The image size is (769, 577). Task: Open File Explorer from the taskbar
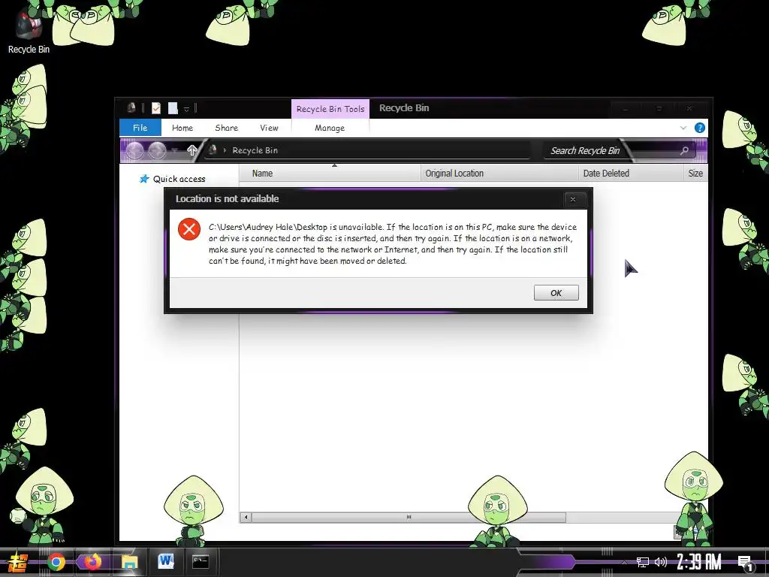(x=129, y=562)
